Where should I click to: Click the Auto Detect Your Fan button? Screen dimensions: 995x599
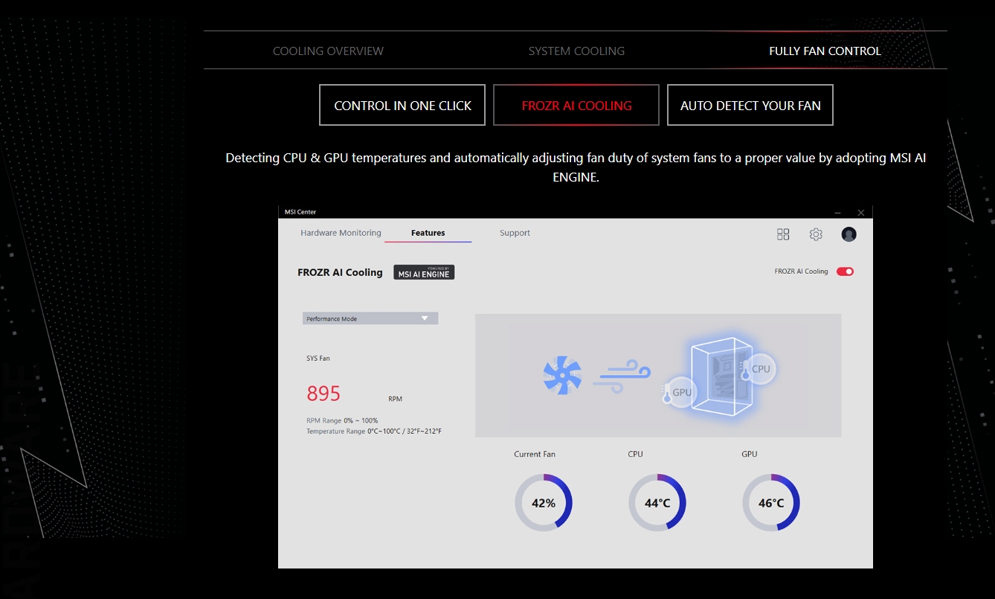(750, 105)
